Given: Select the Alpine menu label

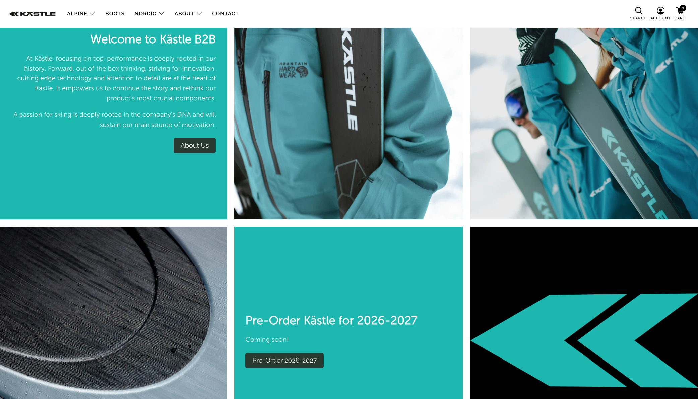Looking at the screenshot, I should pos(77,14).
